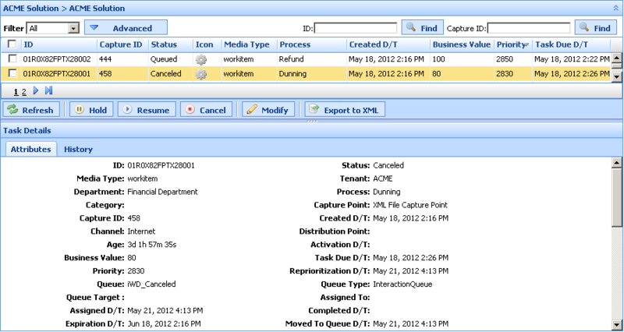Screen dimensions: 624x332
Task: Go to next page using arrow icon
Action: 36,91
